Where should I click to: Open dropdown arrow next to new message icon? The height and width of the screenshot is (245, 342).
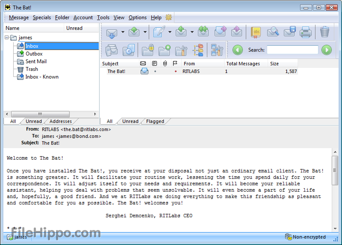170,32
